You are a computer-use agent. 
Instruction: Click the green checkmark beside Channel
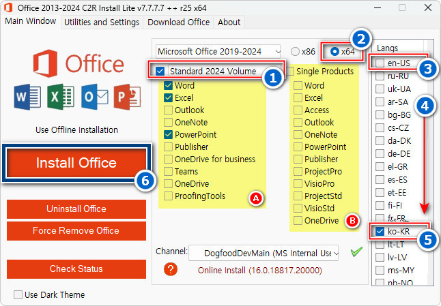click(x=355, y=253)
